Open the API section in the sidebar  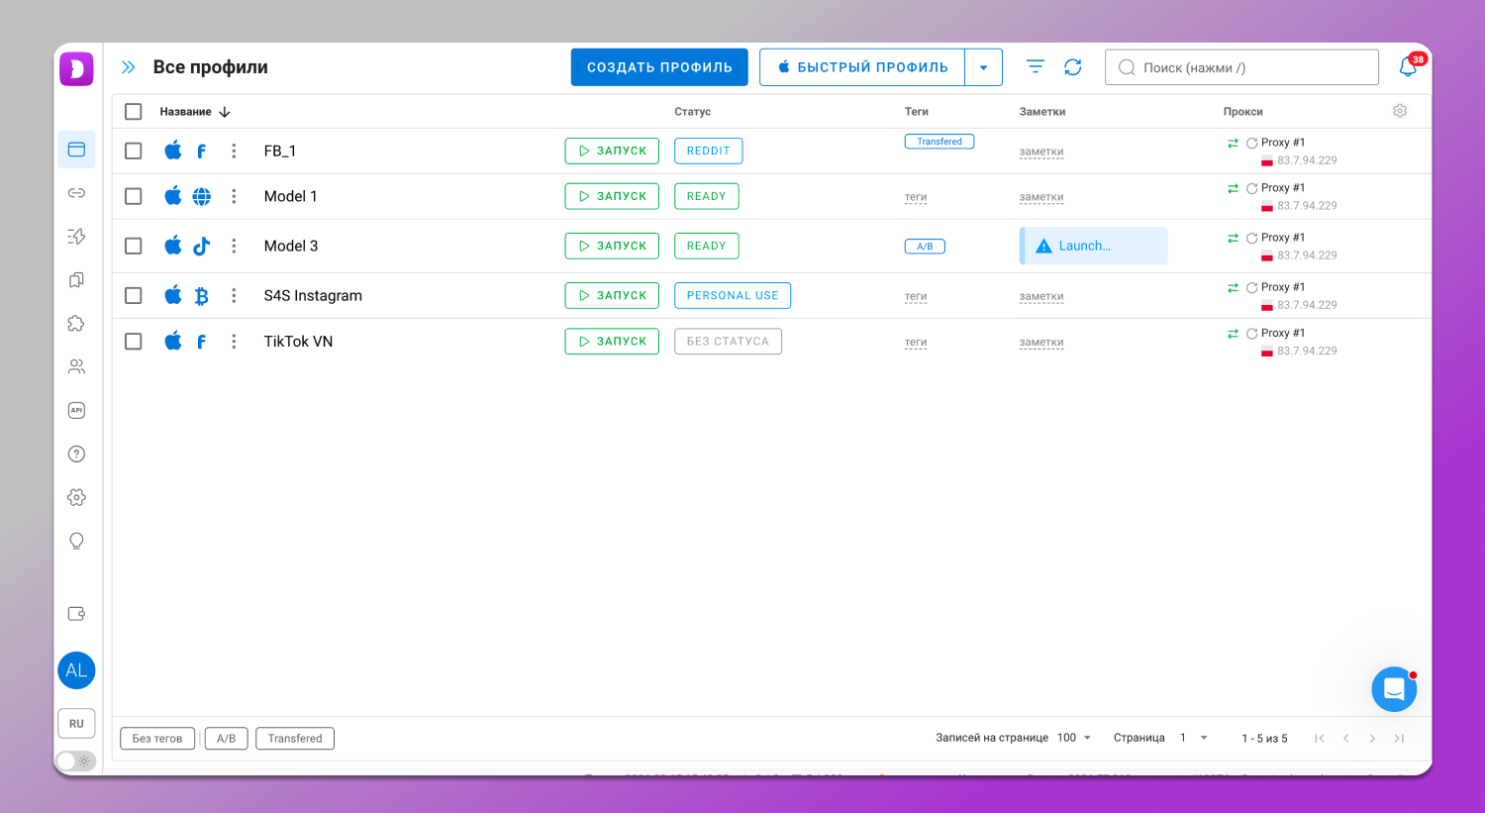point(76,410)
